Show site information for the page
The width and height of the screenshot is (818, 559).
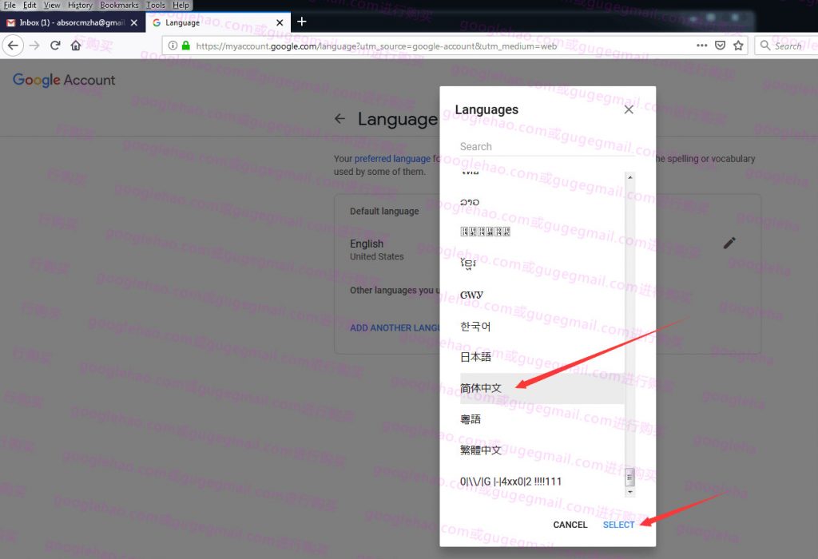tap(173, 46)
